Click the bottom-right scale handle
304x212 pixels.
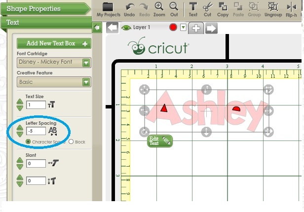pos(268,132)
